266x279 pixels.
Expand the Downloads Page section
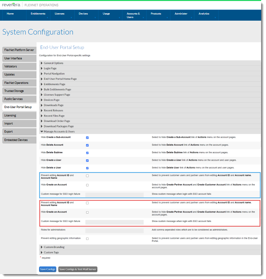[54, 105]
